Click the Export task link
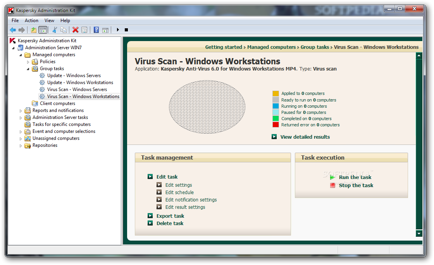The image size is (434, 265). 170,216
